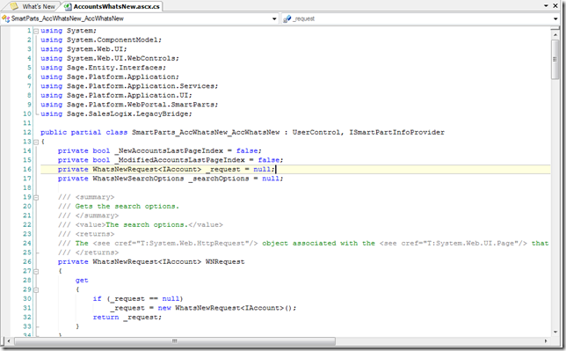Screen dimensions: 566x351
Task: Click '_NewAccountsLastPageIndex' field name
Action: point(169,150)
